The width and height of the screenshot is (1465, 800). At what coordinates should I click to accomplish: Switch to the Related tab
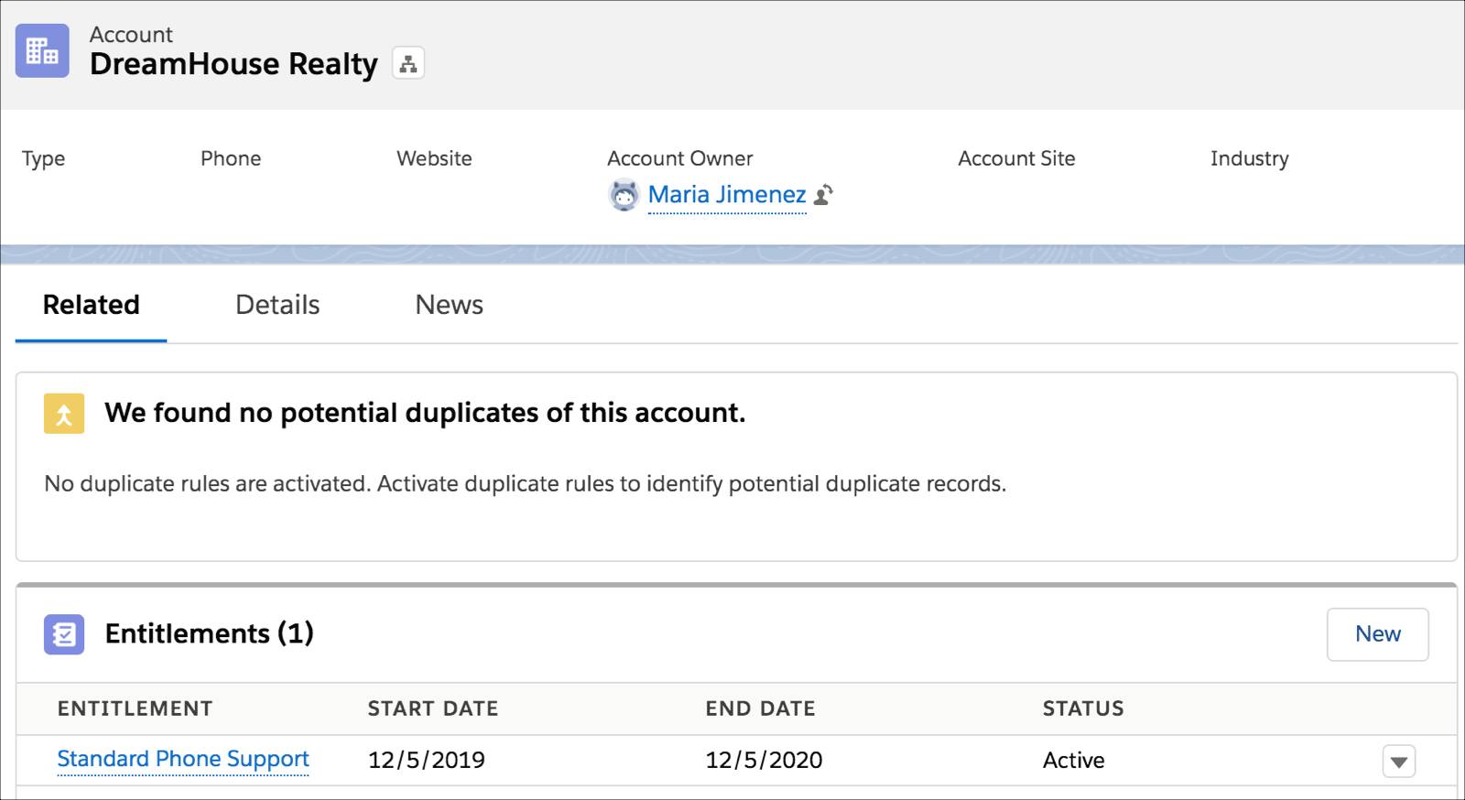(91, 305)
